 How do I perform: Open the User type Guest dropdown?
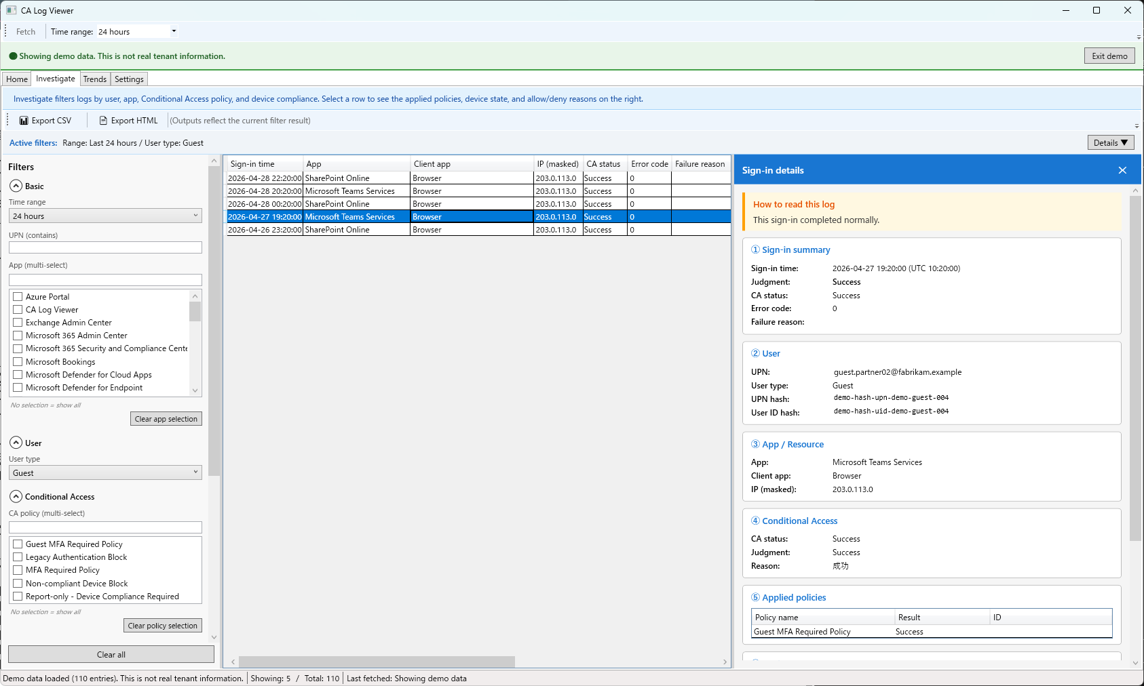(105, 472)
